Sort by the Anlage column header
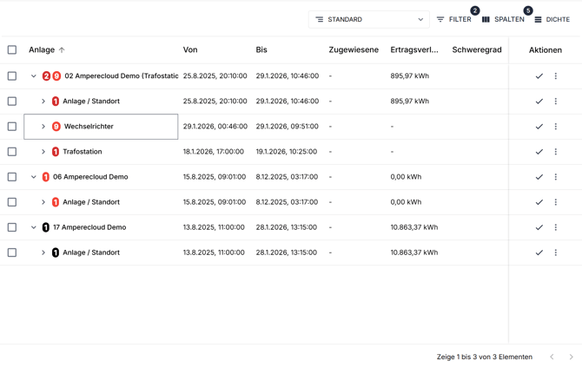This screenshot has height=367, width=582. [41, 50]
